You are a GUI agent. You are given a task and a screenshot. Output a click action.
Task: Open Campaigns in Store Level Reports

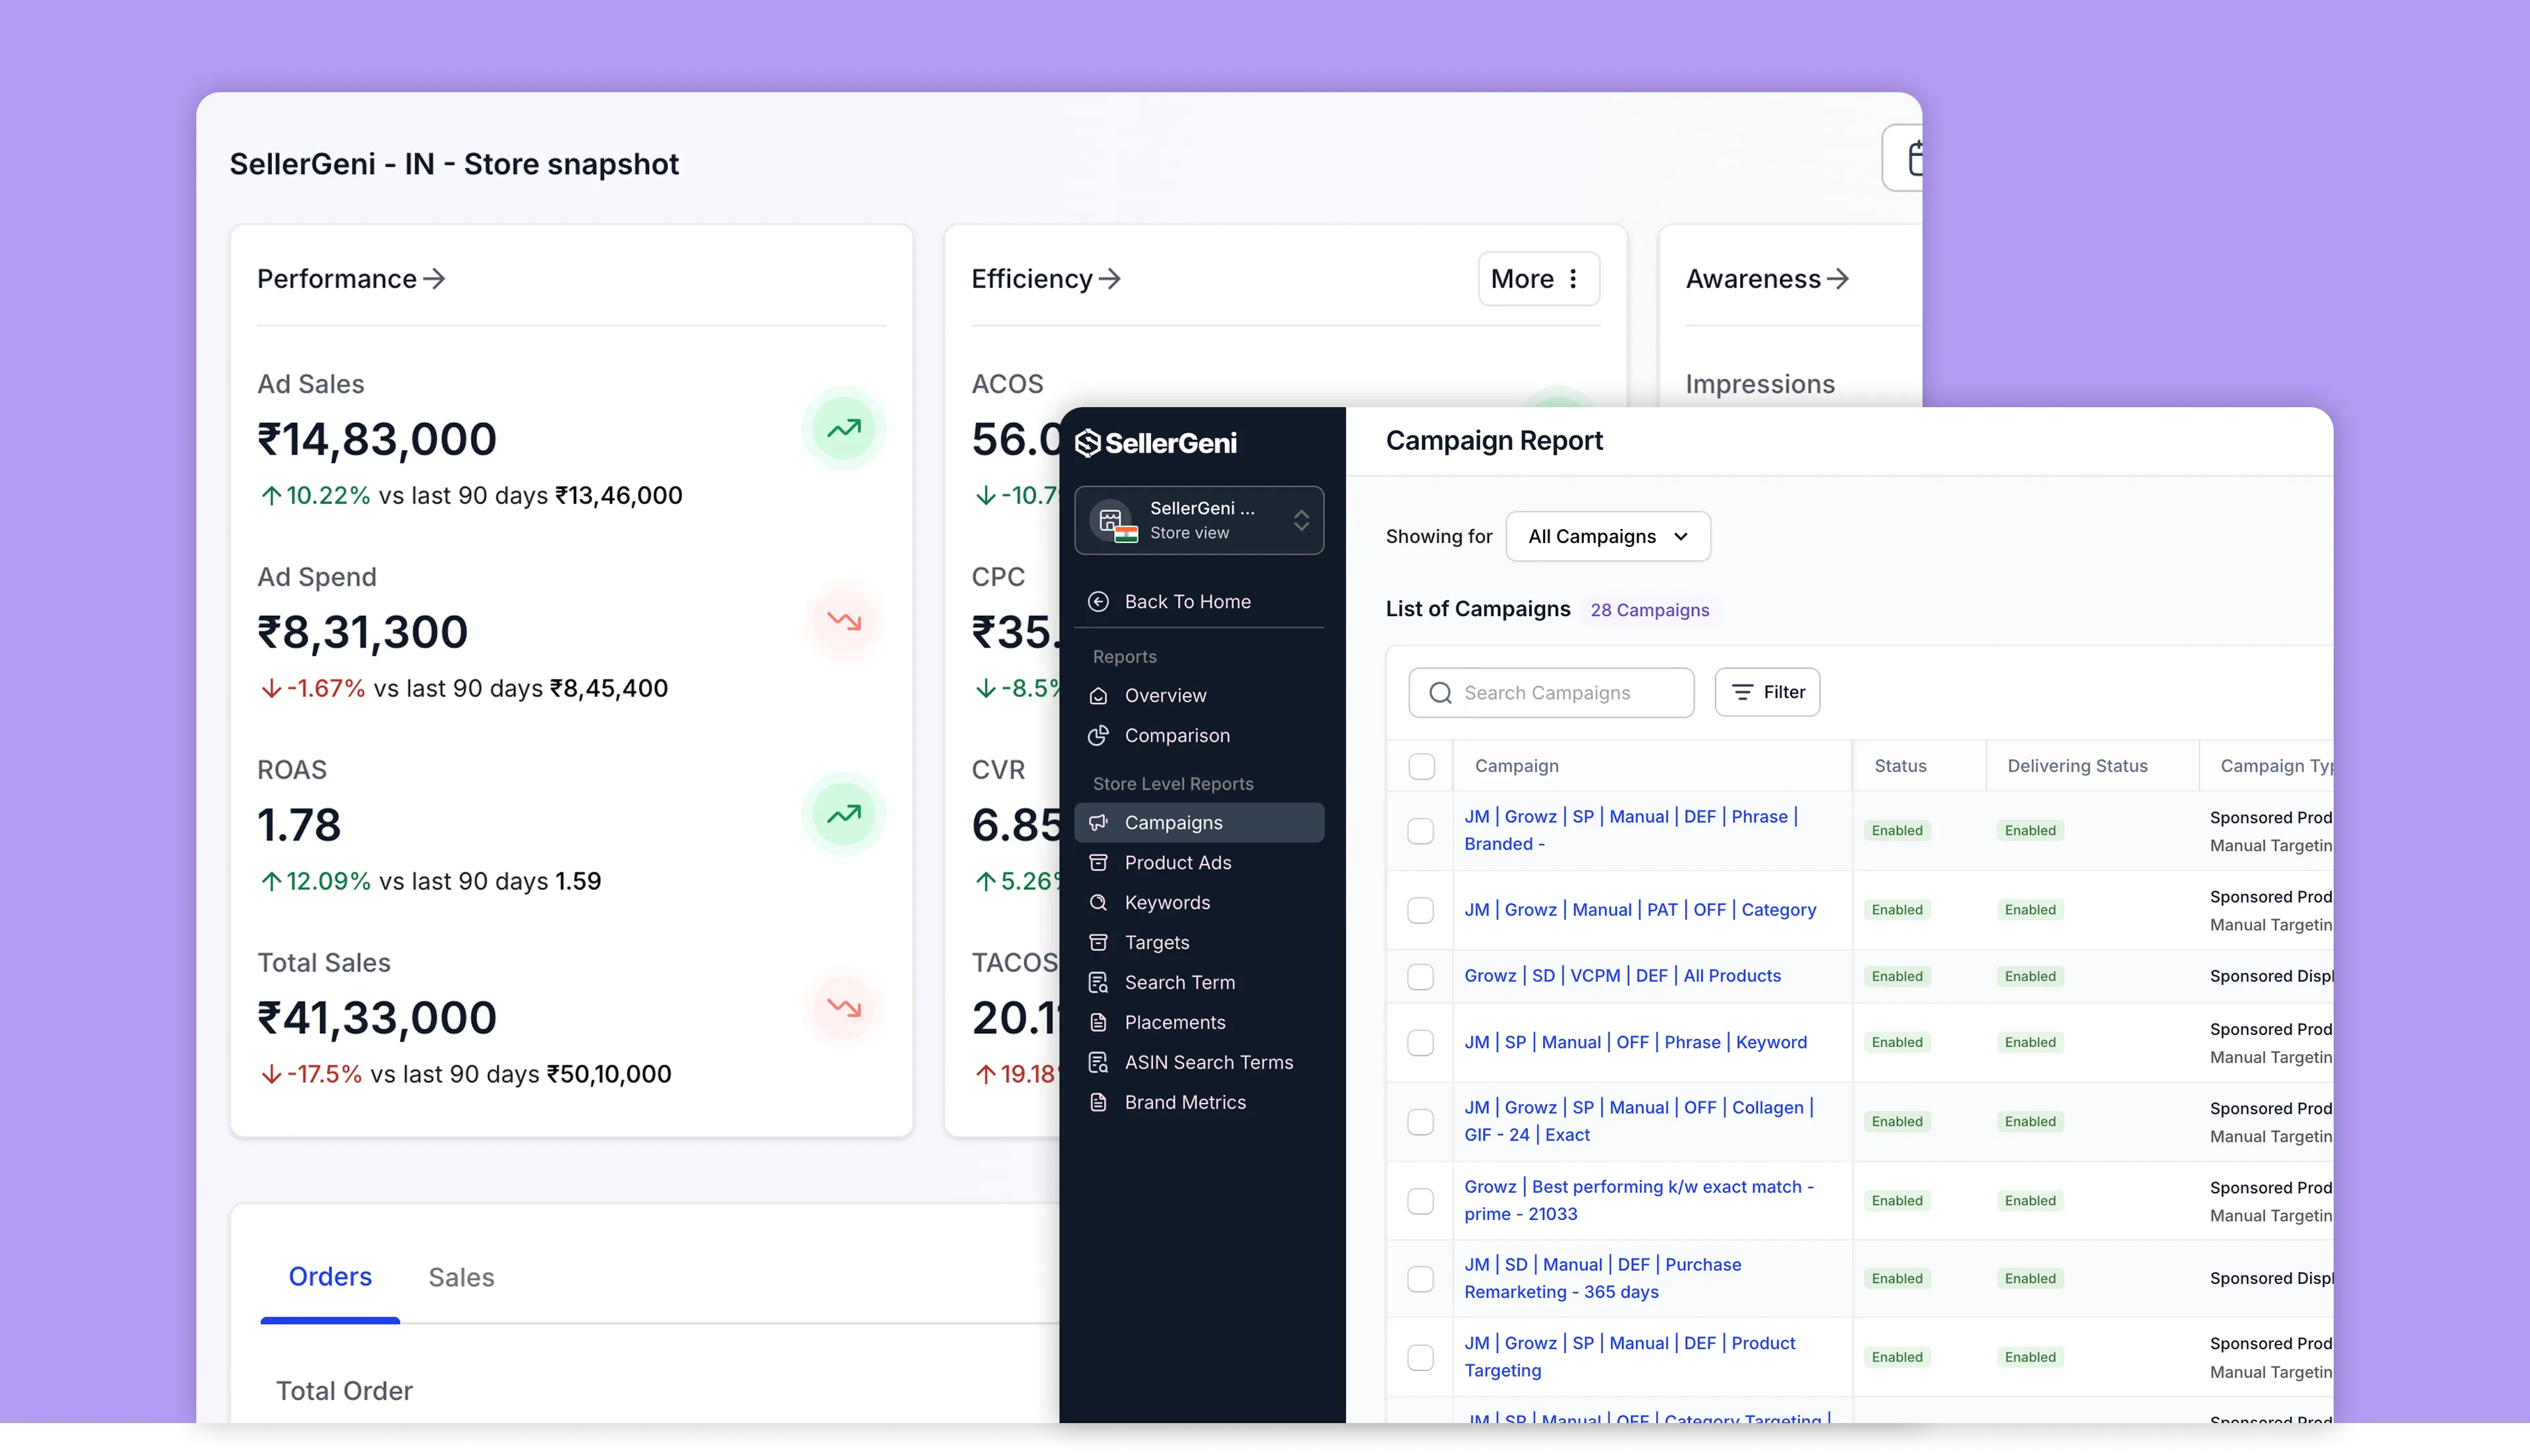[x=1199, y=823]
